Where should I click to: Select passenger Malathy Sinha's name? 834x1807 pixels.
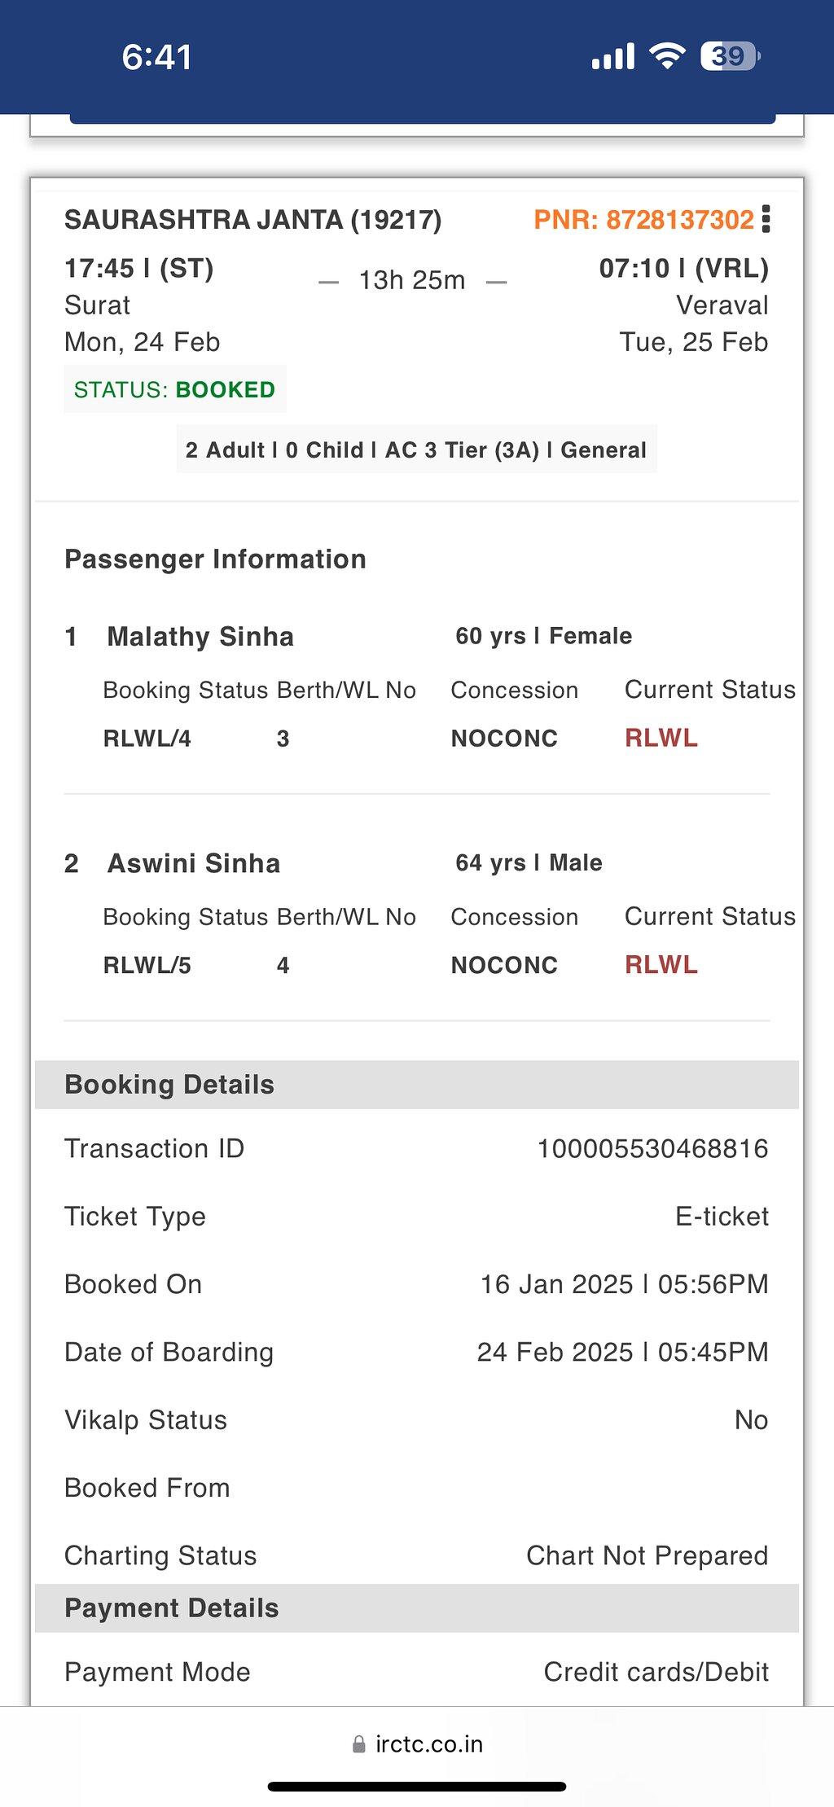pyautogui.click(x=200, y=636)
